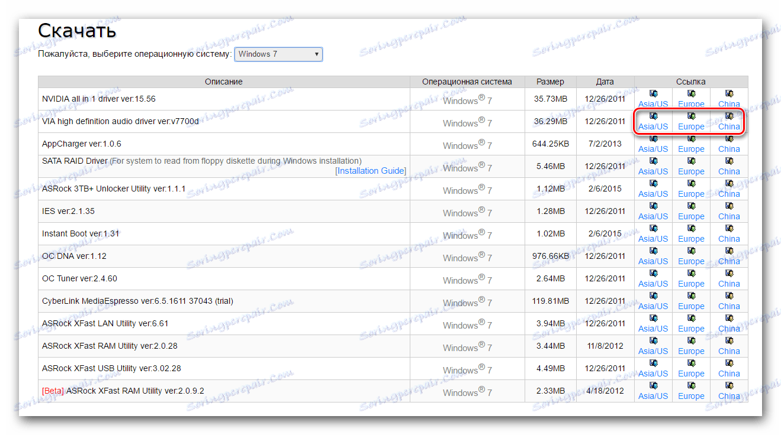Click Europe download icon for NVIDIA all in 1 driver
The height and width of the screenshot is (435, 781).
coord(691,93)
